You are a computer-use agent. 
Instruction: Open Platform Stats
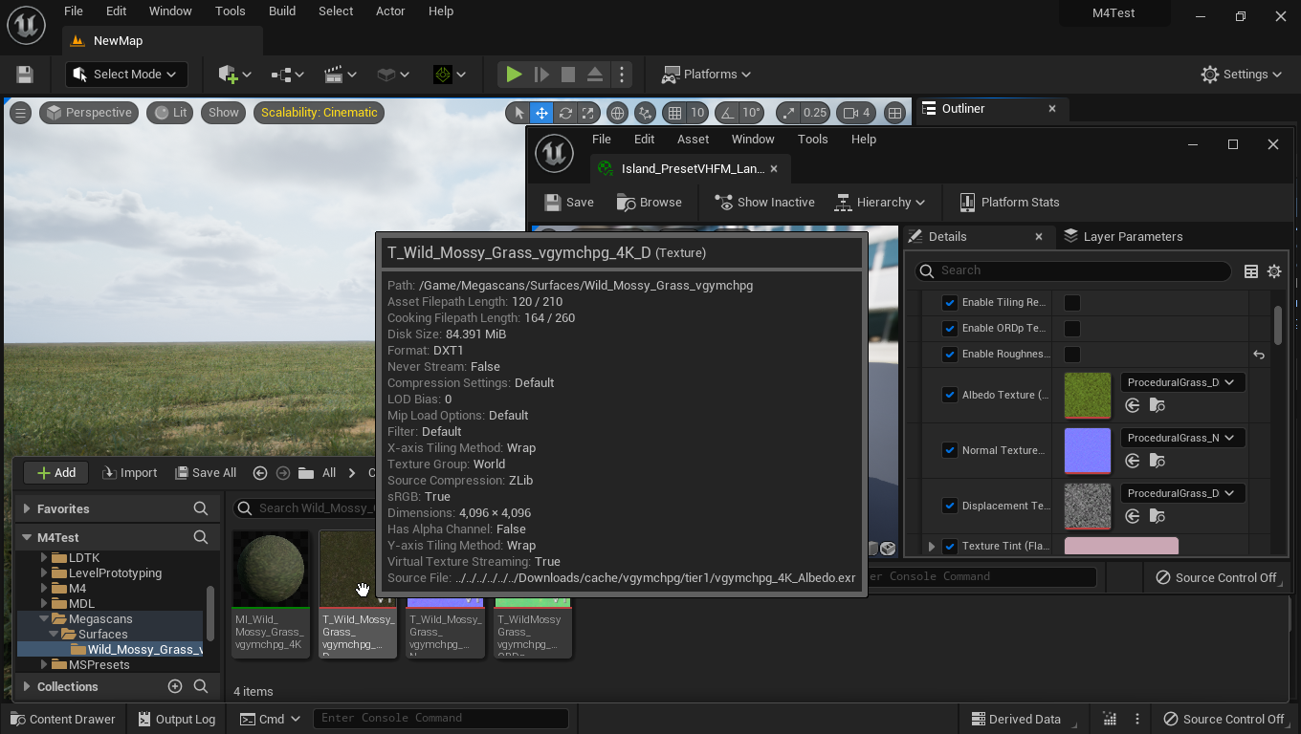click(1009, 203)
